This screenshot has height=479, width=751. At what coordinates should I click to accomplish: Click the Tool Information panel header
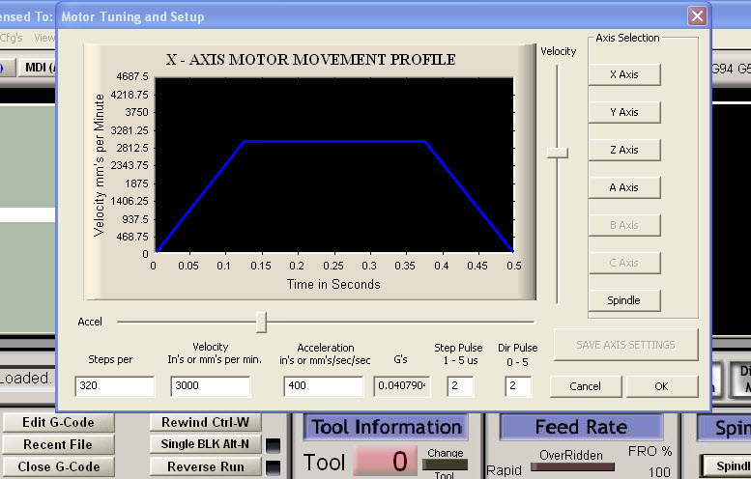[386, 427]
